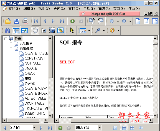Go to next page in status bar

click(41, 128)
